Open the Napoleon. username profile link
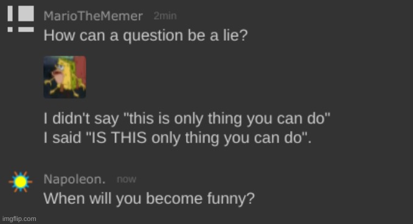The width and height of the screenshot is (413, 224). (75, 180)
